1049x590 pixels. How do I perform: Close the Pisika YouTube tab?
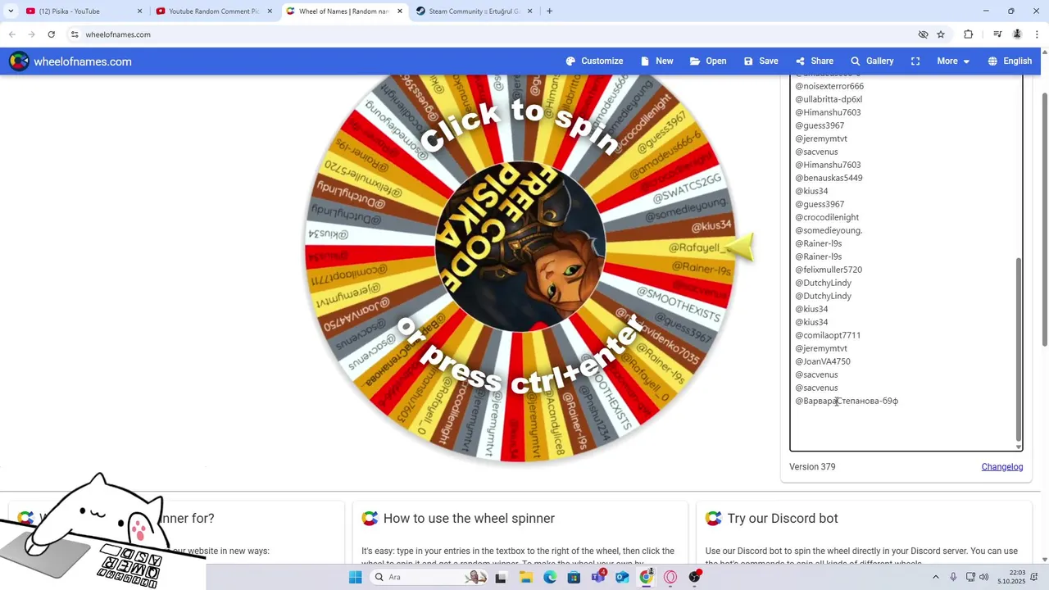click(x=139, y=11)
